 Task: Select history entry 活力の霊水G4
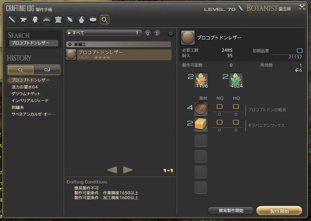(x=25, y=87)
